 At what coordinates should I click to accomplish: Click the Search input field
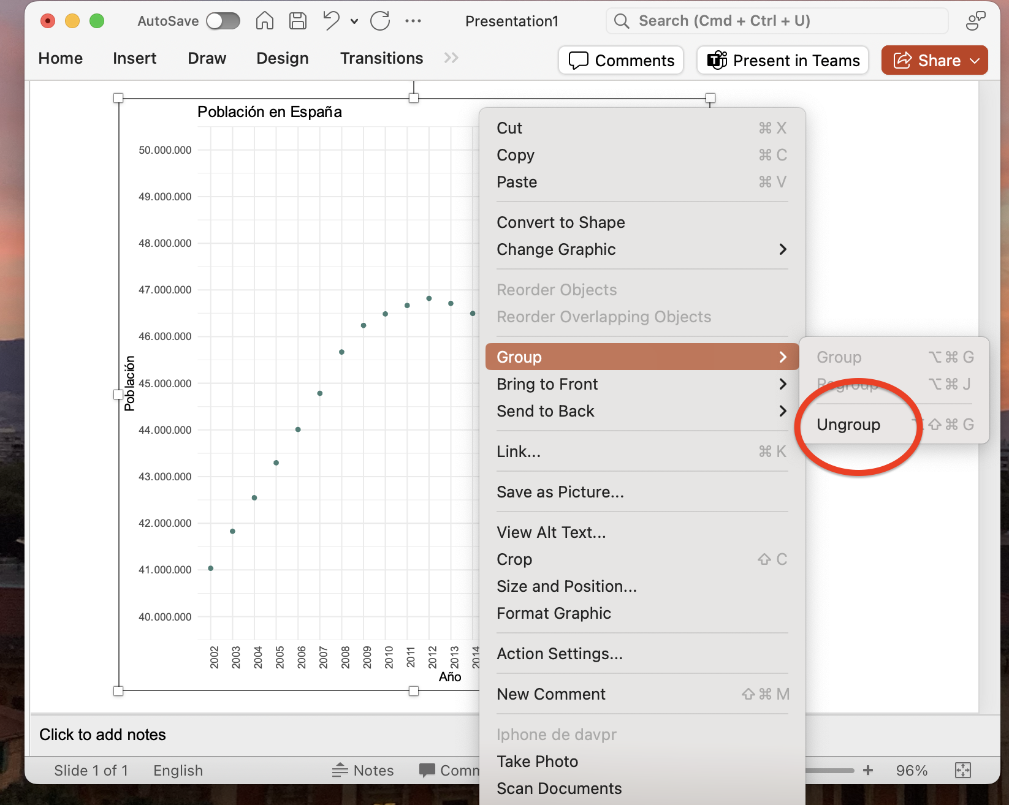[x=777, y=21]
